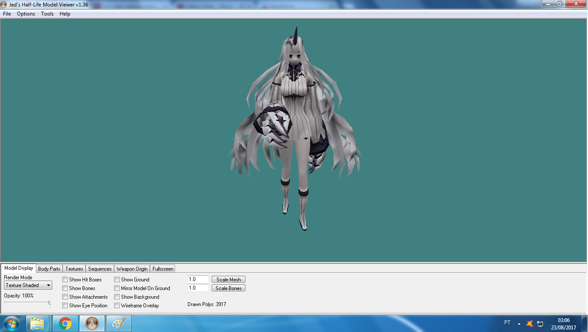The image size is (588, 332).
Task: Open the Tools menu
Action: click(x=48, y=14)
